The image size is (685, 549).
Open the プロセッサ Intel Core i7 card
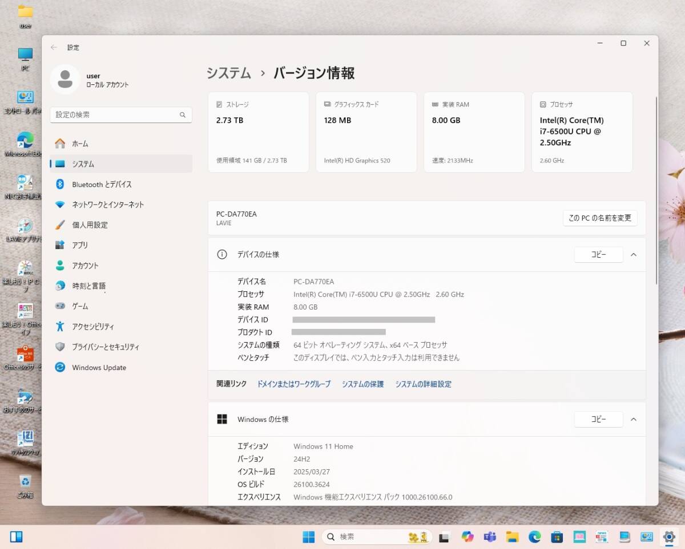[582, 132]
